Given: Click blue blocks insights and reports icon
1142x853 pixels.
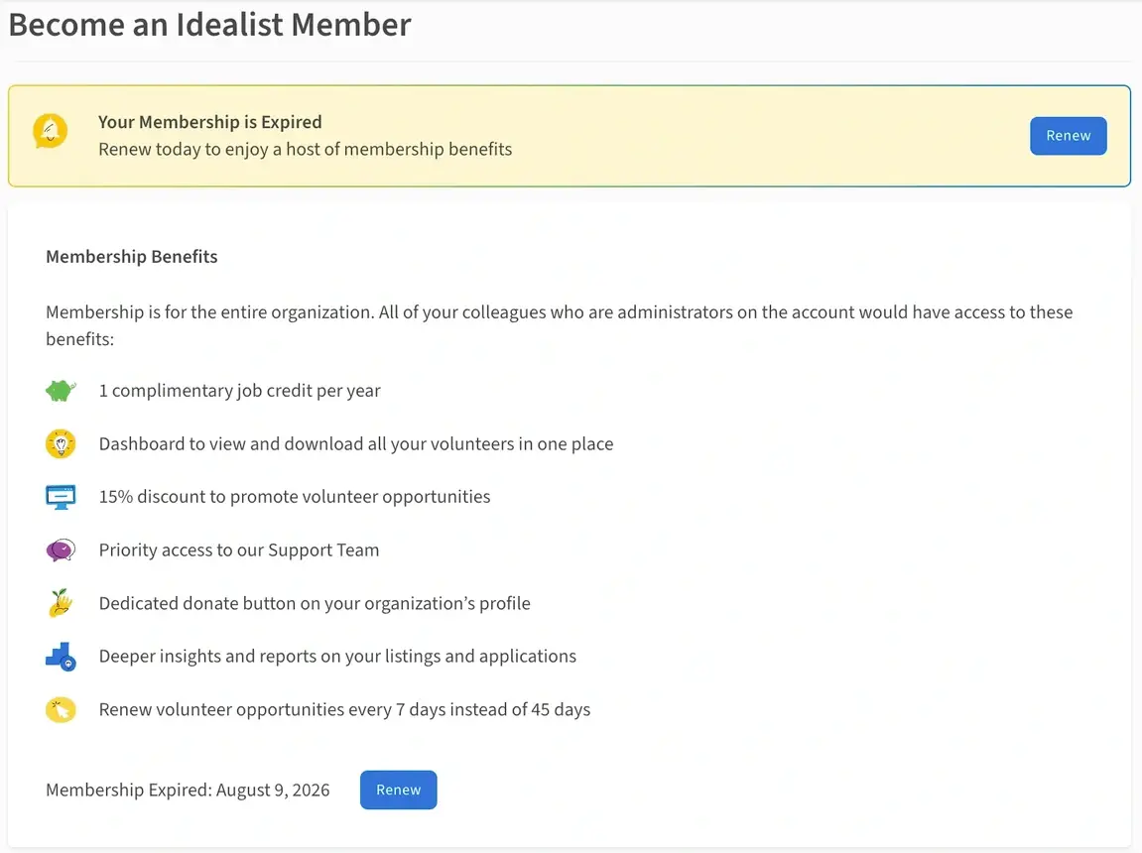Looking at the screenshot, I should point(61,657).
